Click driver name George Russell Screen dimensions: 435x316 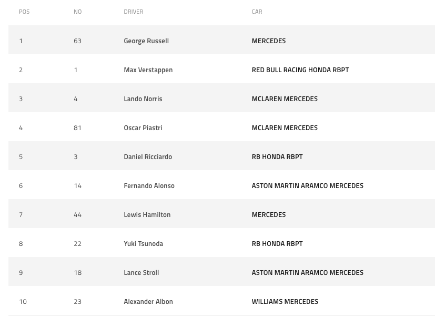146,41
